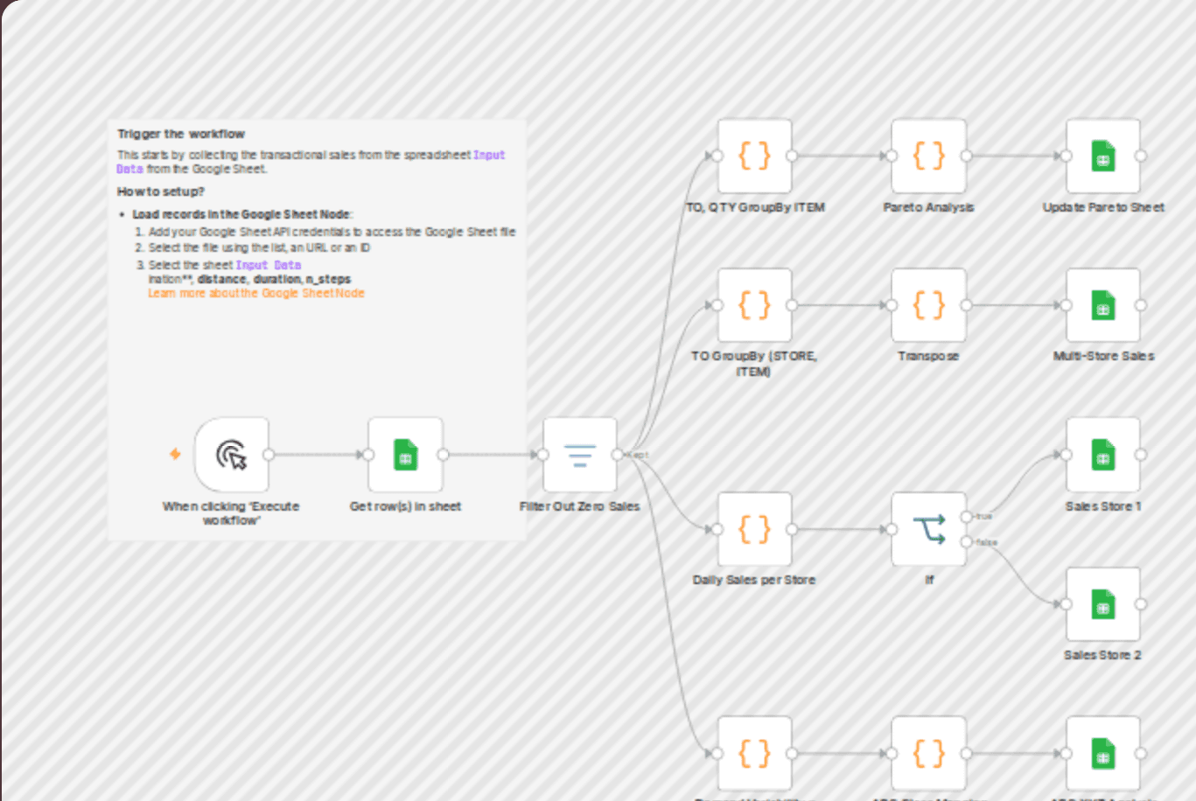Click 'Load records in the Google Sheet Node' bullet
The width and height of the screenshot is (1196, 801).
[242, 214]
